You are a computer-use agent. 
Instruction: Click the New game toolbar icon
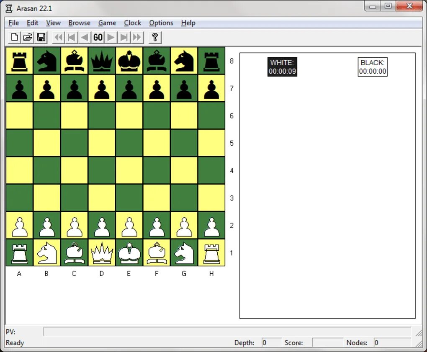14,37
